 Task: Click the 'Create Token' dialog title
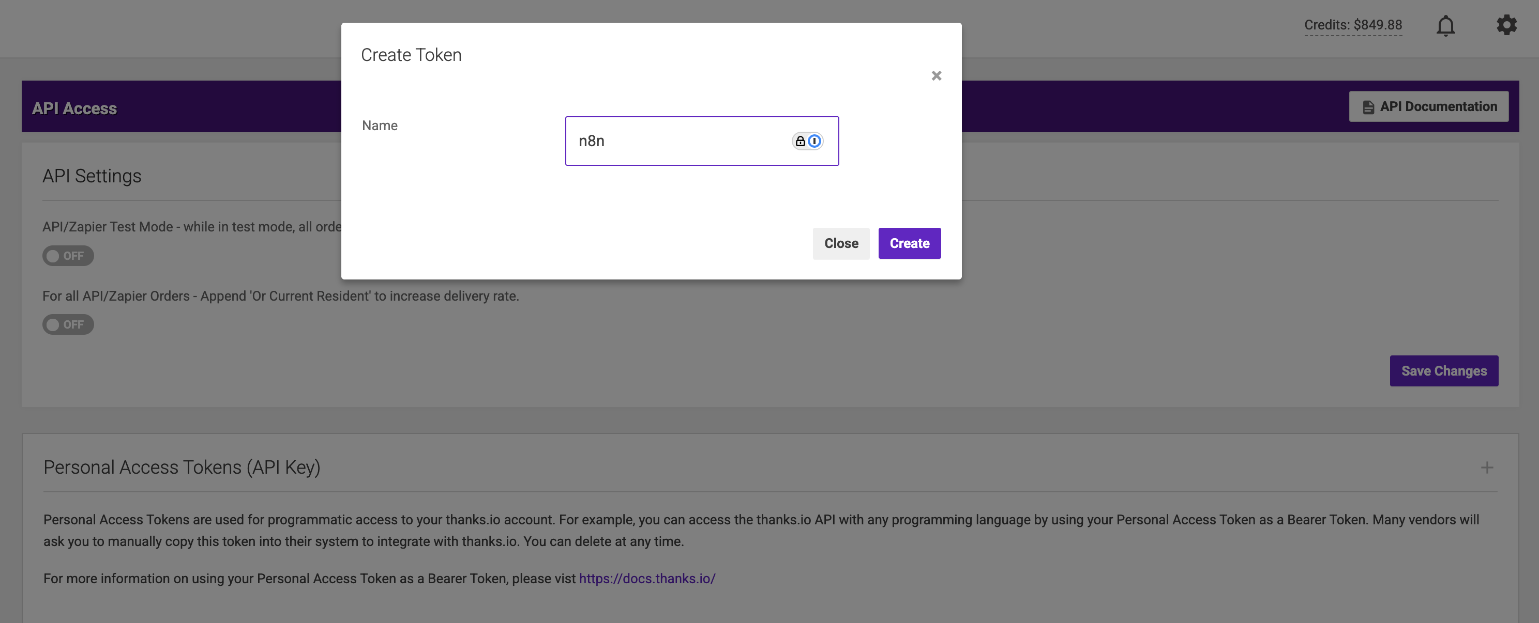(x=411, y=55)
